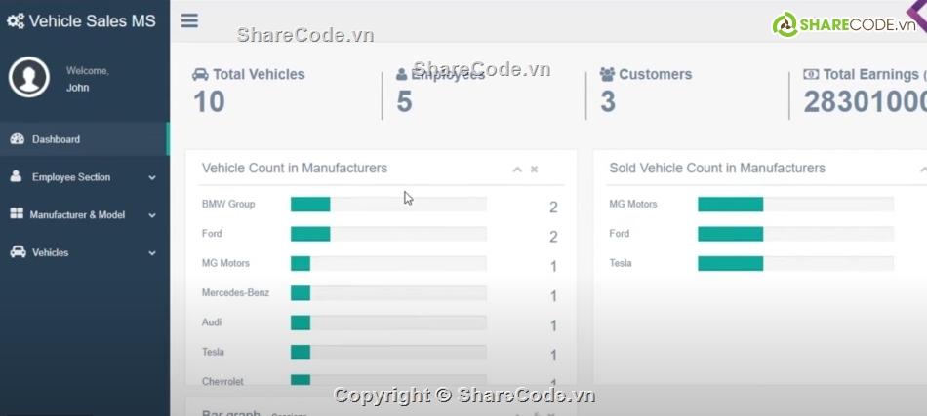Collapse the Vehicle Count in Manufacturers panel
Image resolution: width=927 pixels, height=416 pixels.
click(517, 170)
